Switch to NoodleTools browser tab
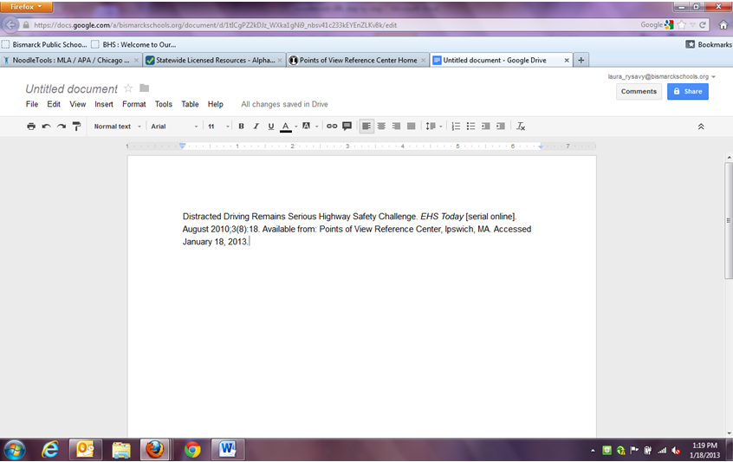Image resolution: width=733 pixels, height=462 pixels. tap(71, 61)
